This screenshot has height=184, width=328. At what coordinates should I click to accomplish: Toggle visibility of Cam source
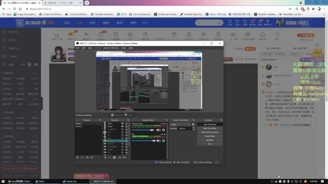point(122,132)
